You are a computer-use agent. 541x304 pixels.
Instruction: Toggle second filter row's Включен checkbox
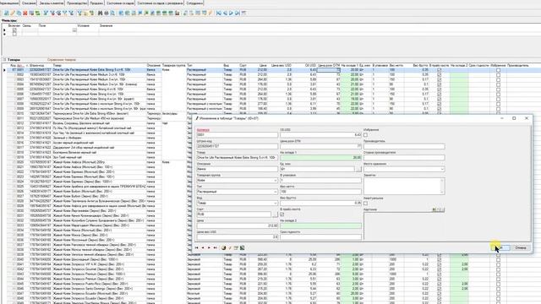point(14,34)
